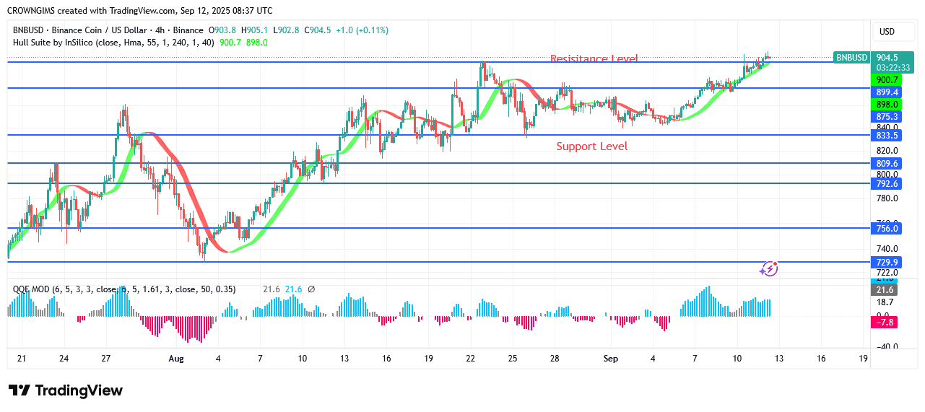Click the 875.3 horizontal line price label
The height and width of the screenshot is (412, 925).
887,116
